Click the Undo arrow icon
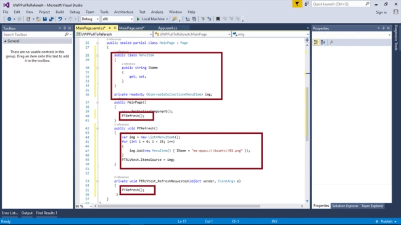The height and width of the screenshot is (225, 401). [x=60, y=19]
